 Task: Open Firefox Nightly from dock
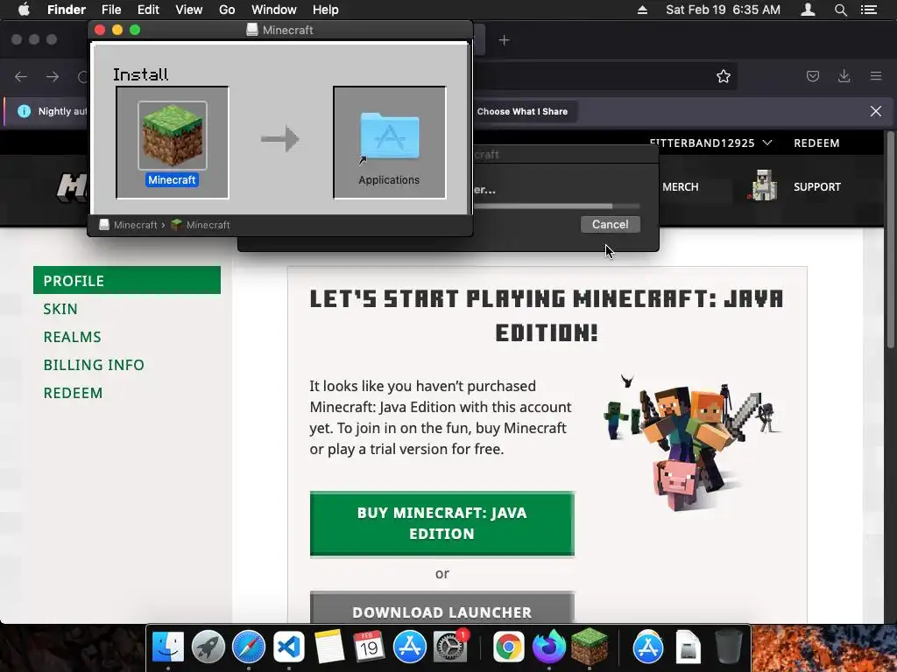548,647
